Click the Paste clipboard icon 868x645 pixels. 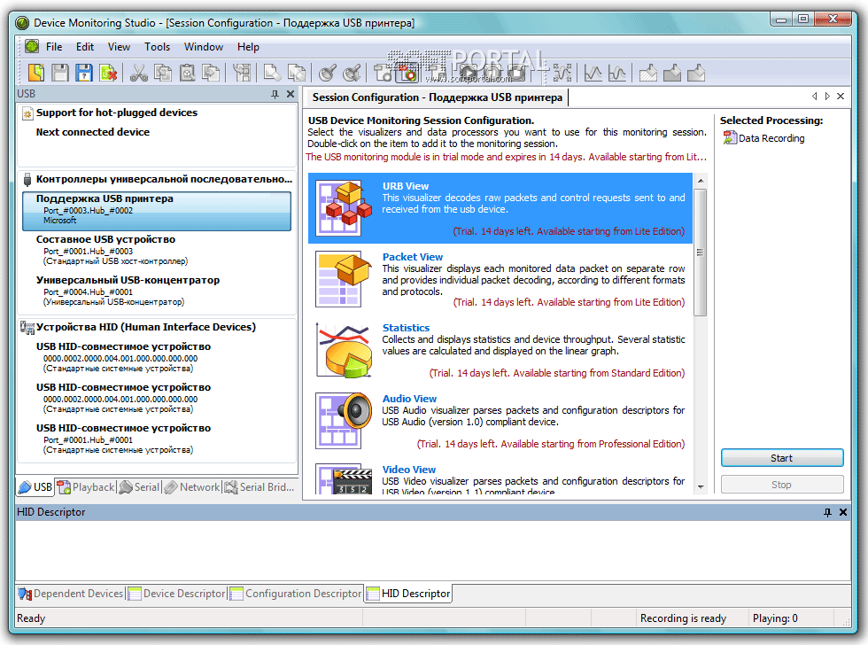187,73
